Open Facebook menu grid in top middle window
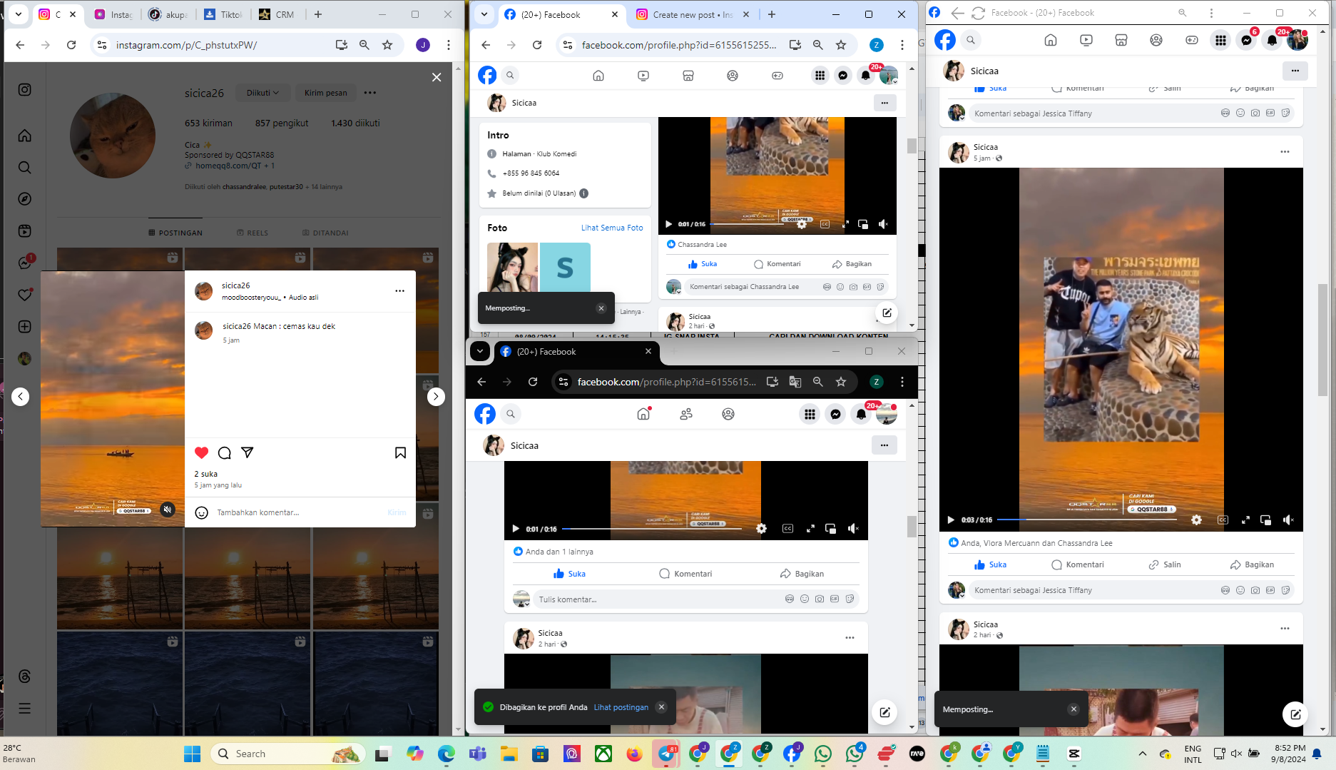 [820, 76]
